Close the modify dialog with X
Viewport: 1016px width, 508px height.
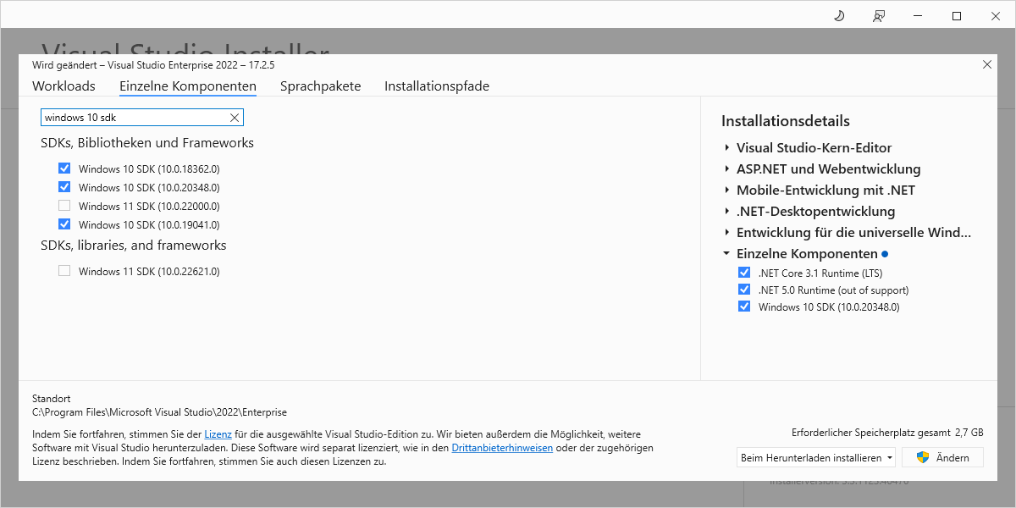click(987, 64)
